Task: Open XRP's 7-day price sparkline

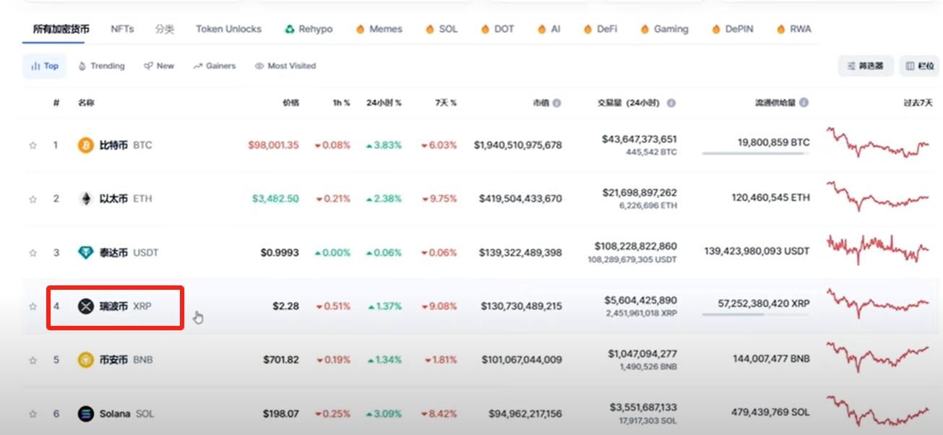Action: coord(878,303)
